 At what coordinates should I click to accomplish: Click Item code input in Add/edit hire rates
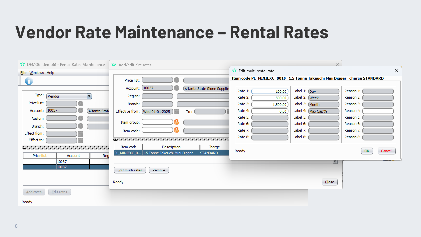[157, 130]
